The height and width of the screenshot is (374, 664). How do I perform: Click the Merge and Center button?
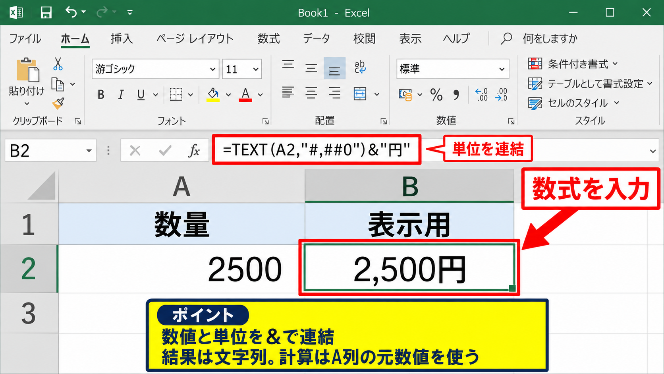tap(360, 94)
